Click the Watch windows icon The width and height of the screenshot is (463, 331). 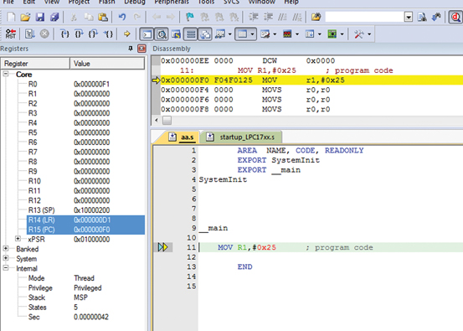219,34
